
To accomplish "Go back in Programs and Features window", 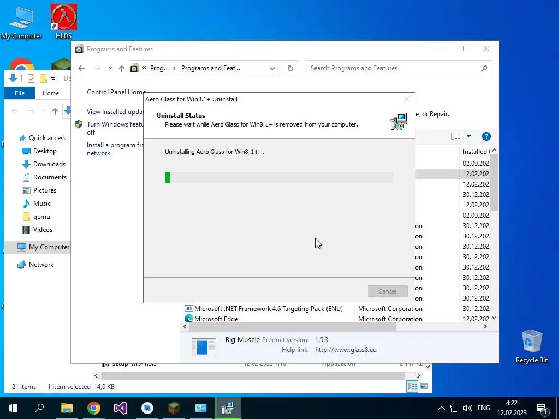I will tap(81, 68).
